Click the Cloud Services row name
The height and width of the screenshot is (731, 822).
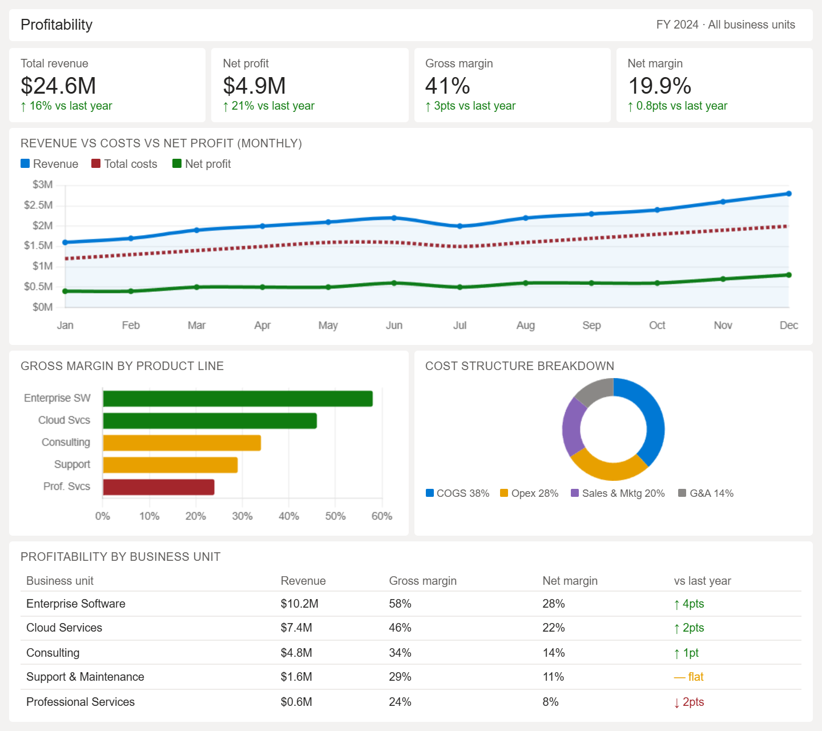coord(65,628)
